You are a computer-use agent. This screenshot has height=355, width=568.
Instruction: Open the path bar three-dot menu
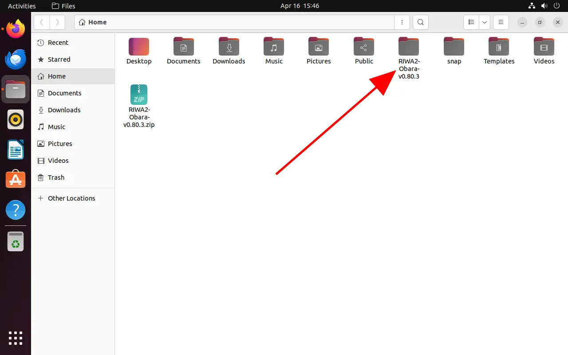[x=402, y=22]
